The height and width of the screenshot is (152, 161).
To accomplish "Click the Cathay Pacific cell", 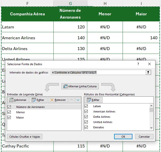I will [x=27, y=146].
